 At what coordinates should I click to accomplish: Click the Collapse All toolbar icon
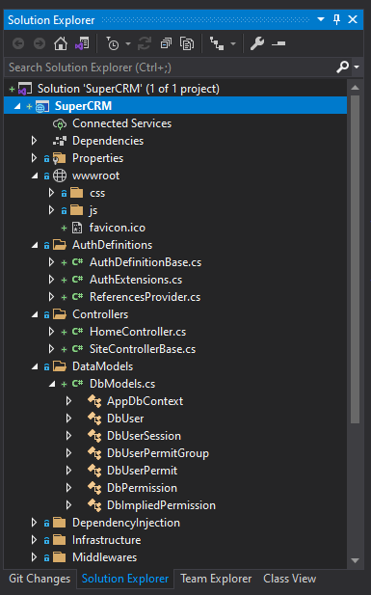tap(166, 43)
